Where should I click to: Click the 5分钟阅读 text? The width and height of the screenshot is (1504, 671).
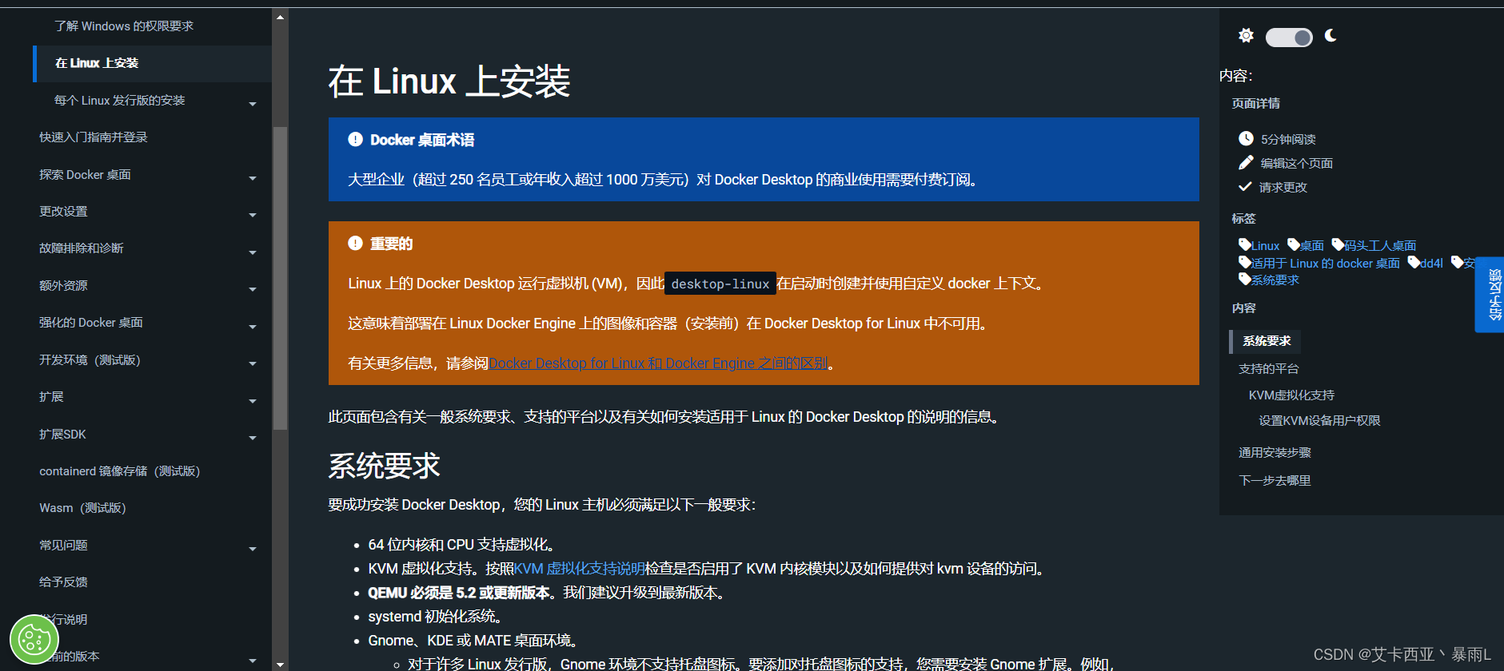(1288, 139)
